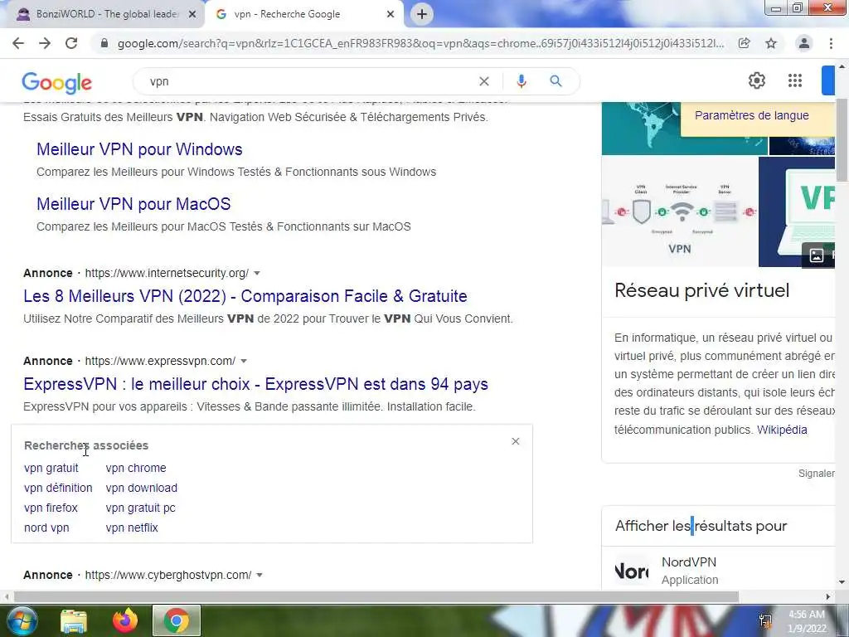Open Windows Explorer from the taskbar
849x637 pixels.
tap(74, 621)
